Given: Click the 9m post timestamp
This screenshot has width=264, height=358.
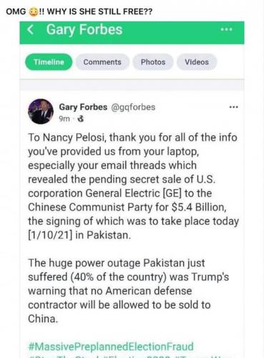Looking at the screenshot, I should click(64, 119).
